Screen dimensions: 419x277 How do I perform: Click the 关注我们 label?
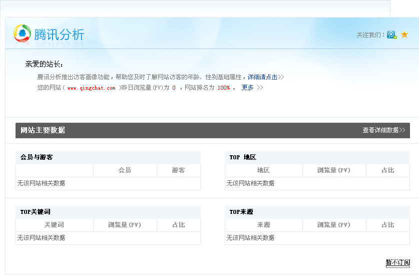pyautogui.click(x=370, y=35)
